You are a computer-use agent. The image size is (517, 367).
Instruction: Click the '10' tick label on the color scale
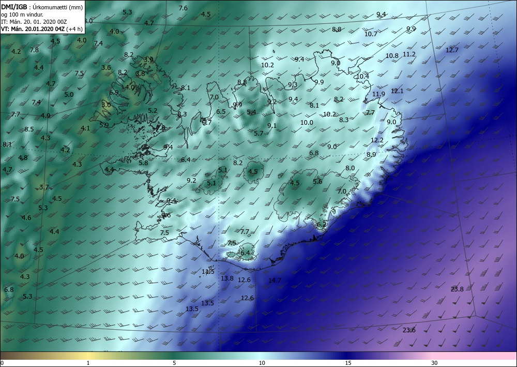(x=262, y=363)
